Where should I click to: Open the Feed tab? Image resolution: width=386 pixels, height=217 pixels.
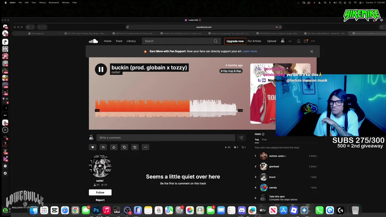[119, 41]
